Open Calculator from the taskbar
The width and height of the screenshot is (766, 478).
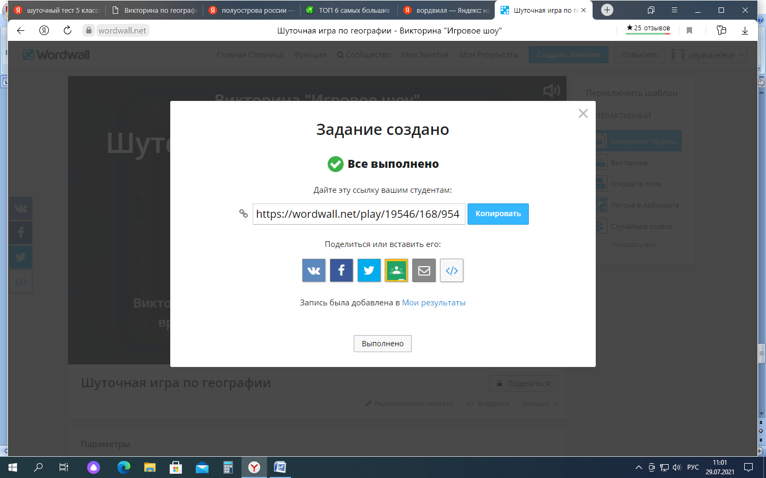[x=228, y=467]
